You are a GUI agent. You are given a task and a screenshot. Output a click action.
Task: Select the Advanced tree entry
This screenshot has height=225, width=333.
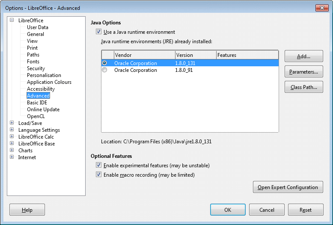[x=38, y=96]
